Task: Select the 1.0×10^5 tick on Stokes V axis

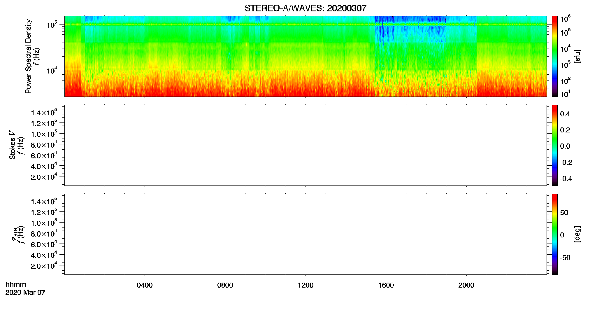Action: click(x=44, y=134)
